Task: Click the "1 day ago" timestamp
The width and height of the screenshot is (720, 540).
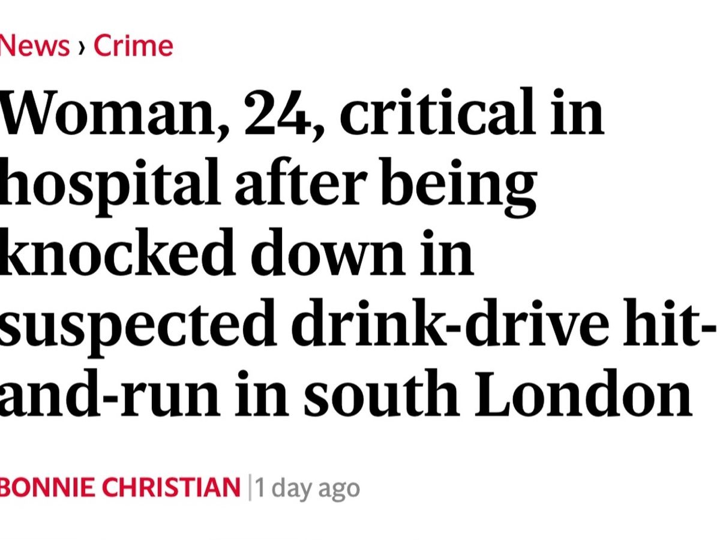Action: coord(308,487)
